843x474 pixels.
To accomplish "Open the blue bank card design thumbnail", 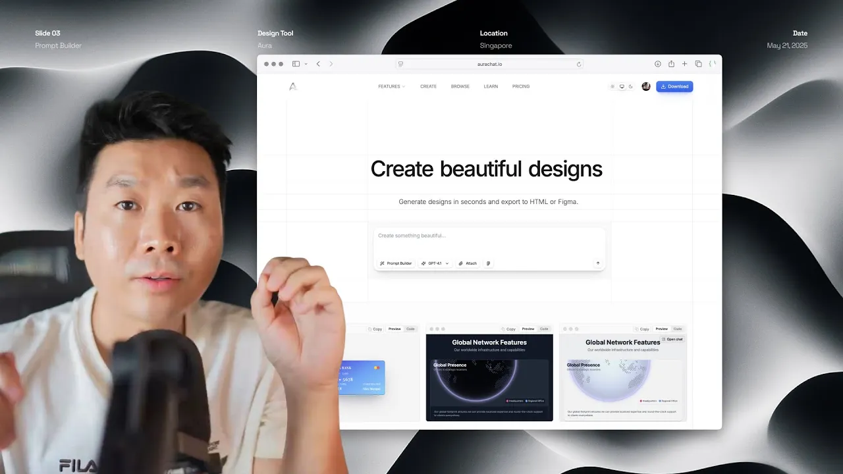I will (x=362, y=377).
